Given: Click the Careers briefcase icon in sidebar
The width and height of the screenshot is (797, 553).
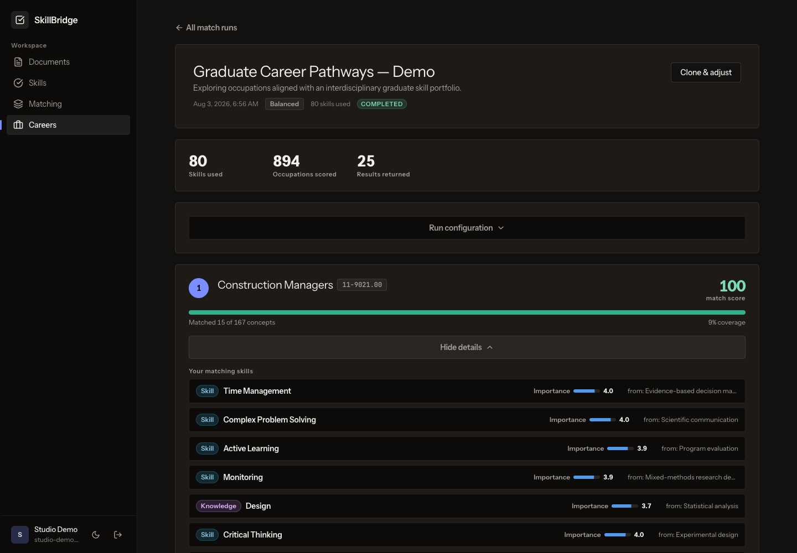Looking at the screenshot, I should pyautogui.click(x=18, y=125).
